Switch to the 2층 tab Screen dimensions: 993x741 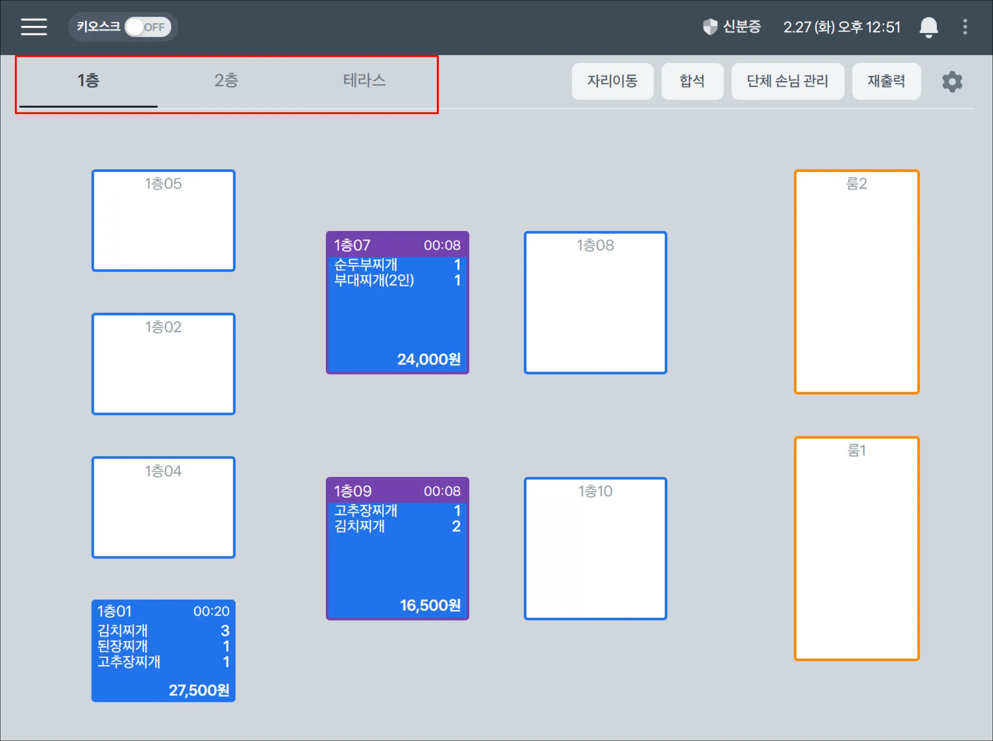[x=226, y=80]
